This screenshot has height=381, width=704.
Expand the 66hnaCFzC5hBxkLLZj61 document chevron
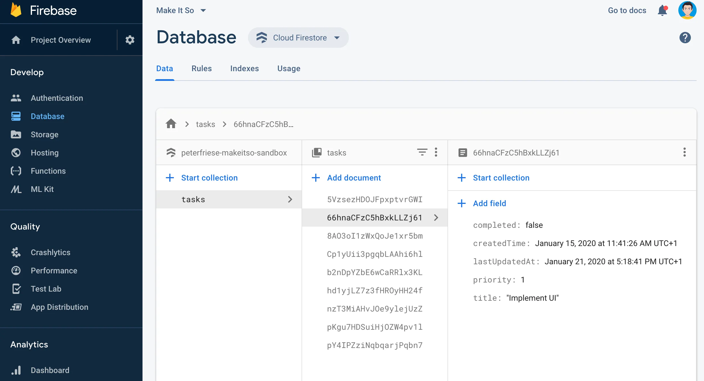coord(436,217)
